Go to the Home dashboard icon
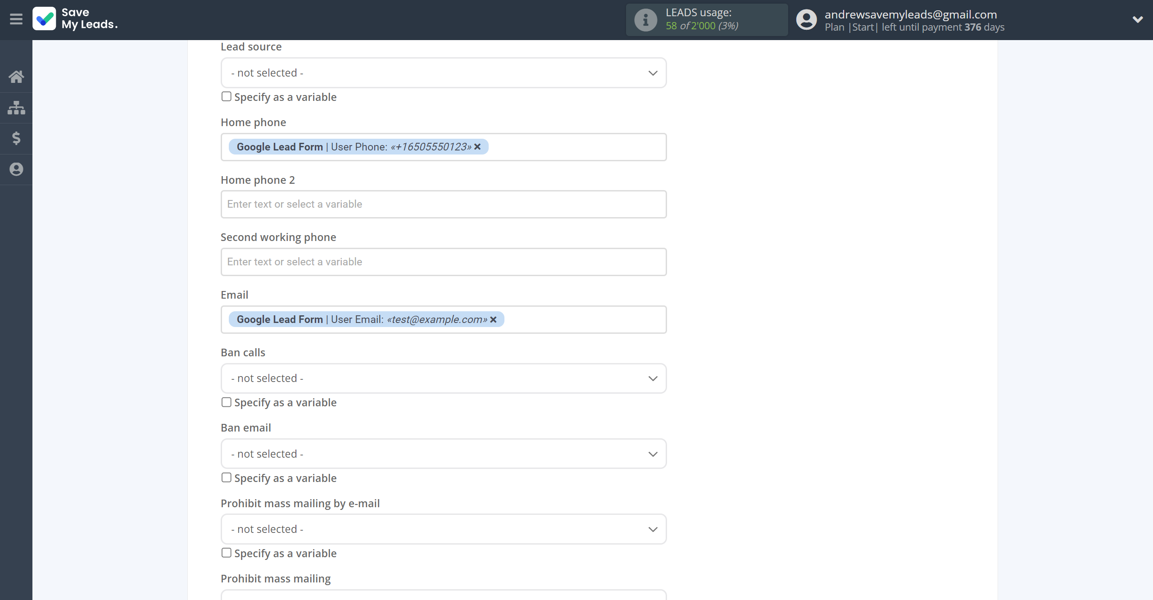Image resolution: width=1153 pixels, height=600 pixels. [16, 77]
